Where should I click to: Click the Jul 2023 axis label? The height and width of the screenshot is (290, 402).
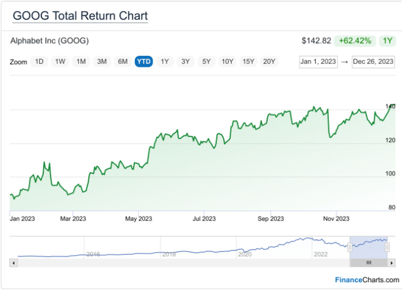click(x=204, y=219)
